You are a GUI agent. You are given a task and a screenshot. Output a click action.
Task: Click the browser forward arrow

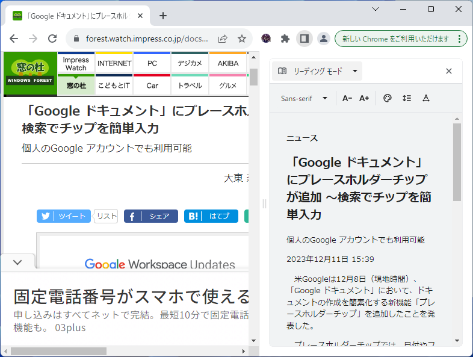[x=33, y=39]
